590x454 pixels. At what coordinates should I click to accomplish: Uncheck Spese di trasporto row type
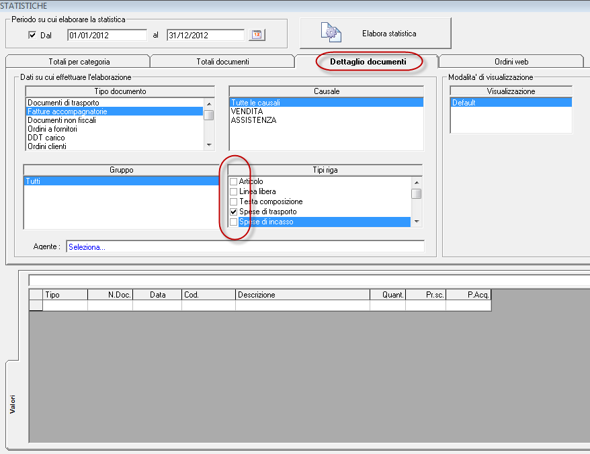tap(233, 212)
